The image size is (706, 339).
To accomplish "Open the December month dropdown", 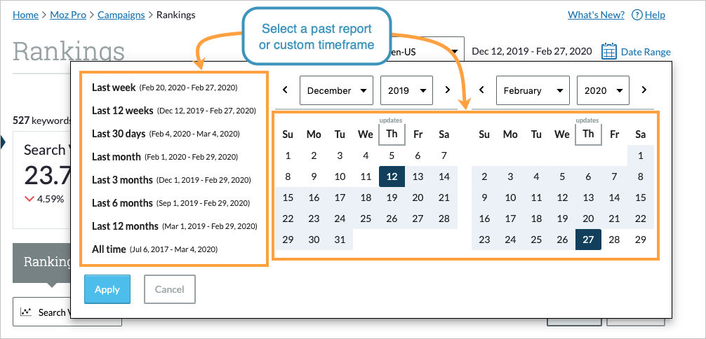I will tap(336, 90).
